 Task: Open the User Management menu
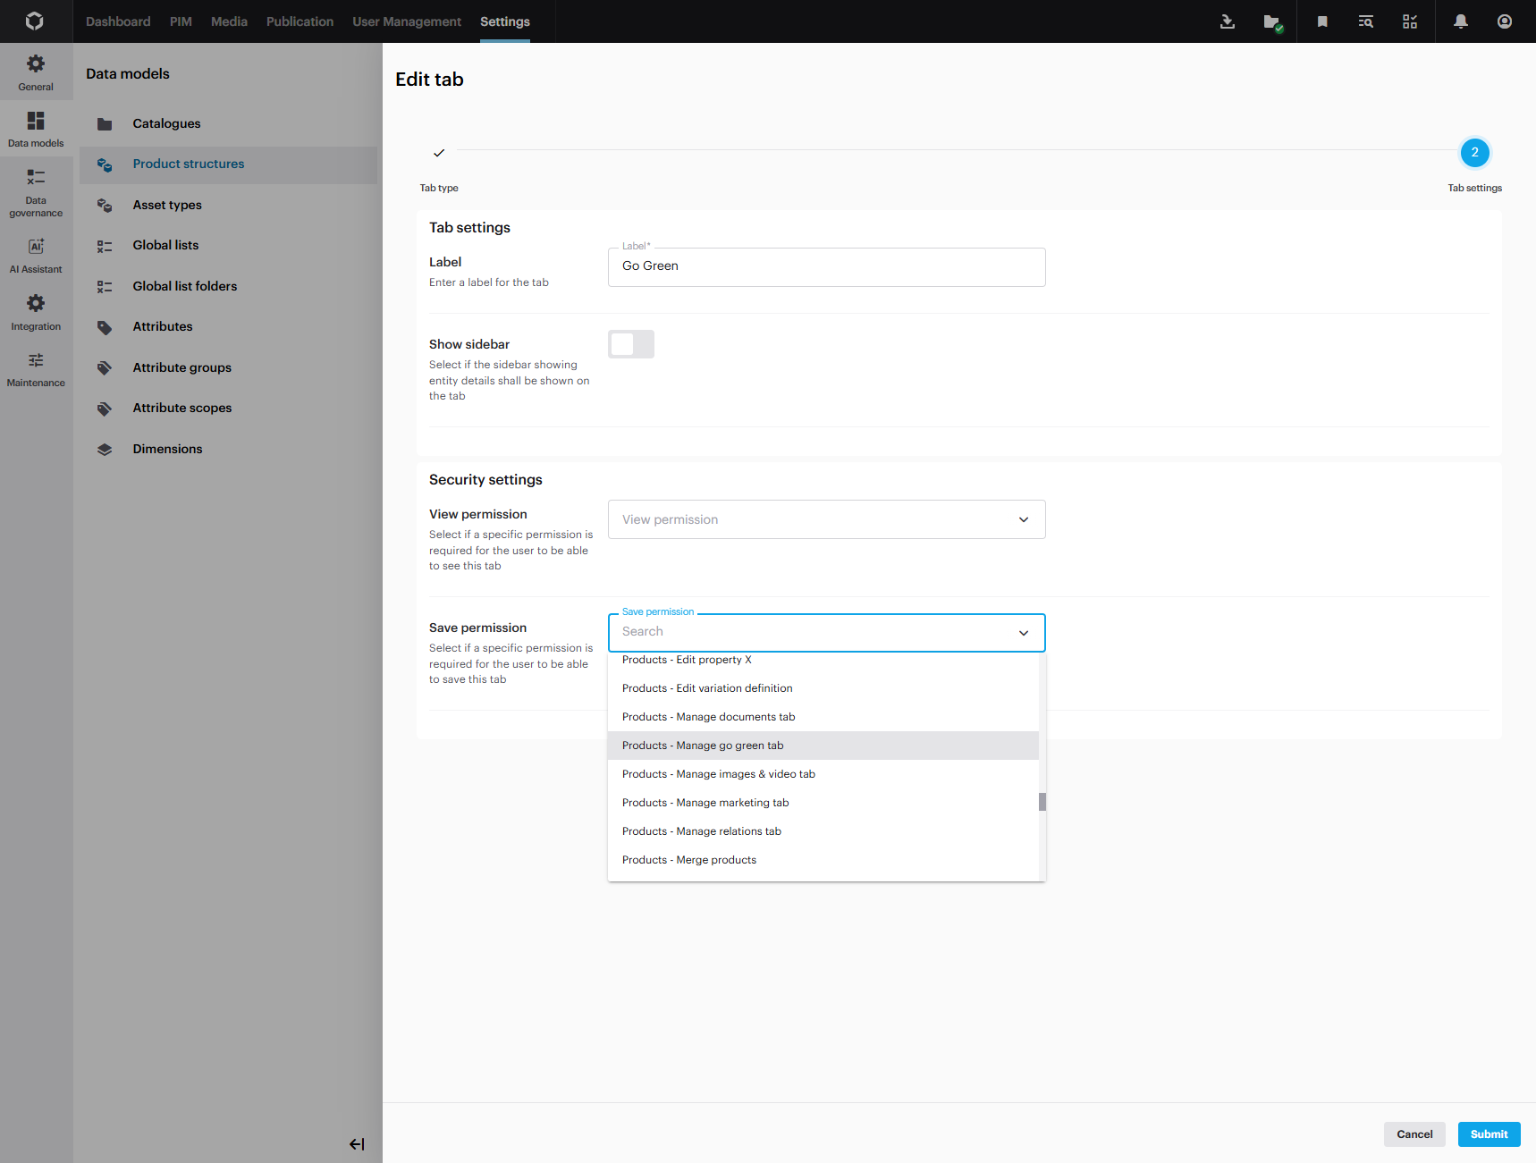click(407, 21)
